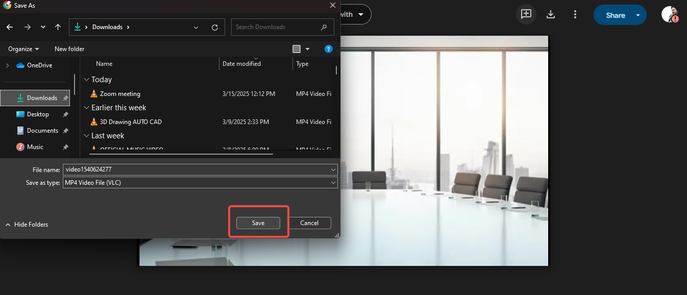The width and height of the screenshot is (687, 295).
Task: Refresh the Downloads folder view
Action: tap(215, 27)
